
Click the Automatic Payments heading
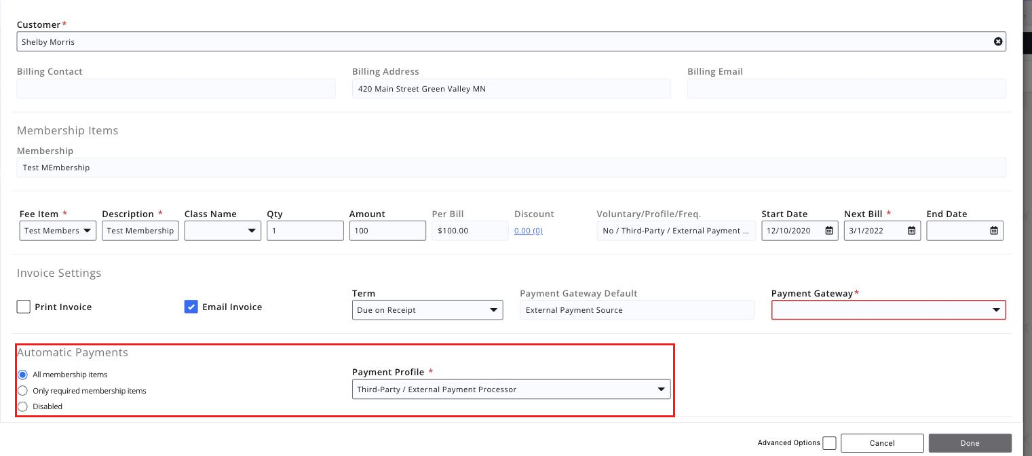point(73,352)
